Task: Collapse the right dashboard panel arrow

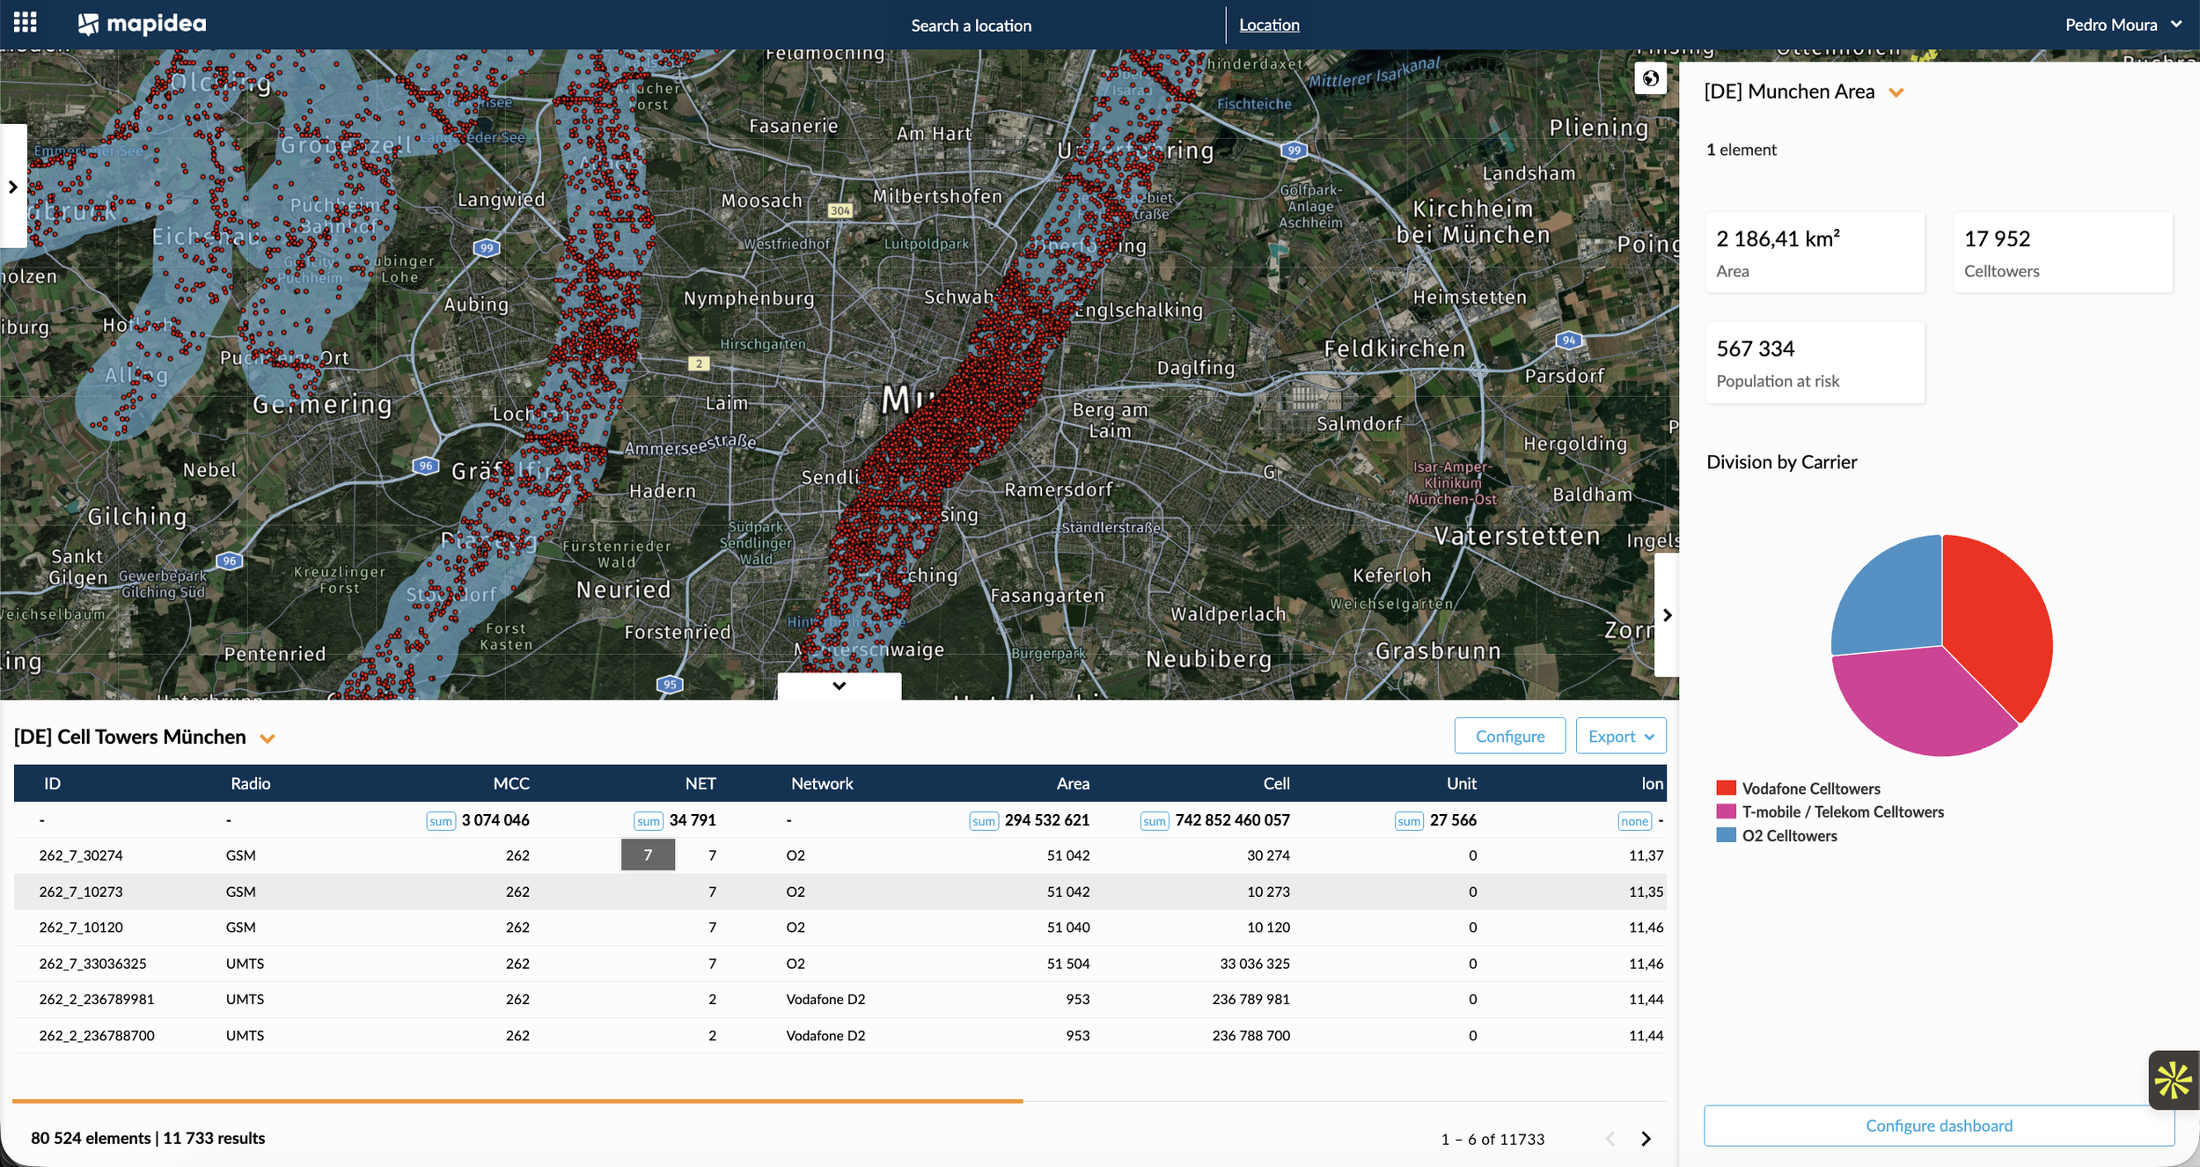Action: click(x=1667, y=615)
